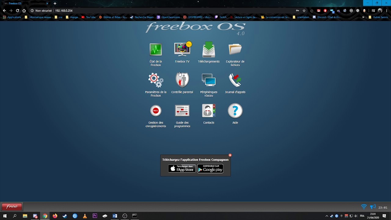Open Contrôle parental icon
391x220 pixels.
[x=182, y=80]
